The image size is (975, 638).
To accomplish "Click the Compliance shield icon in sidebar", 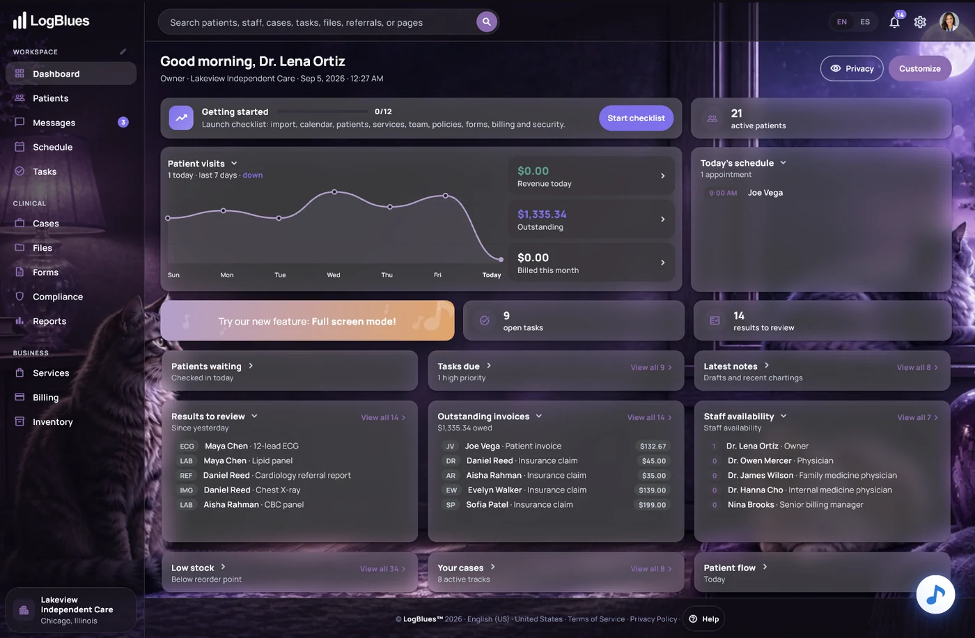I will 19,296.
